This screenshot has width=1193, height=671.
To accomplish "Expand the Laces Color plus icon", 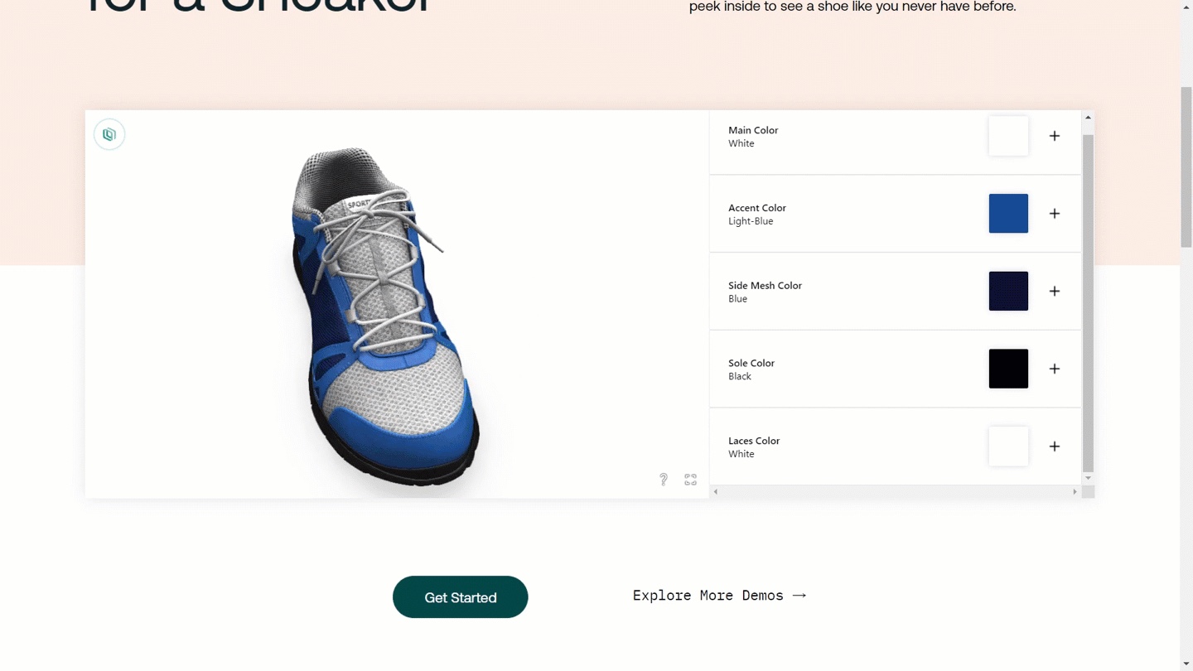I will click(1055, 447).
